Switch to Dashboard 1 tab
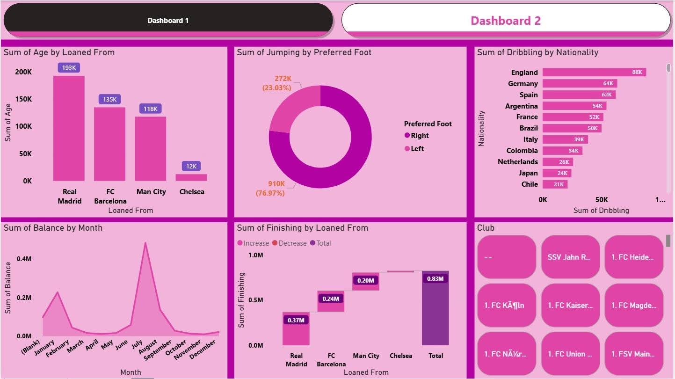 (168, 20)
